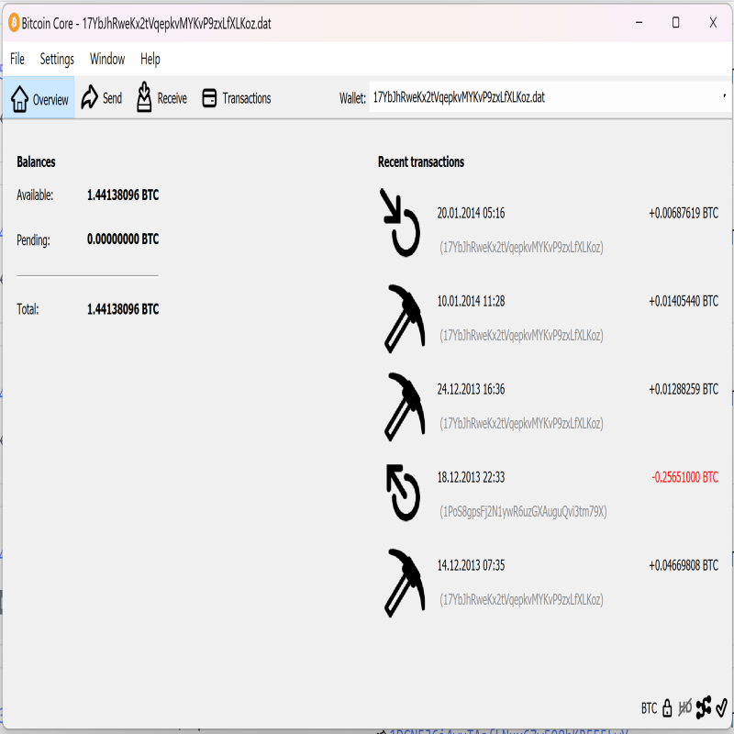Click the Bitcoin Core logo in title bar

click(x=14, y=22)
